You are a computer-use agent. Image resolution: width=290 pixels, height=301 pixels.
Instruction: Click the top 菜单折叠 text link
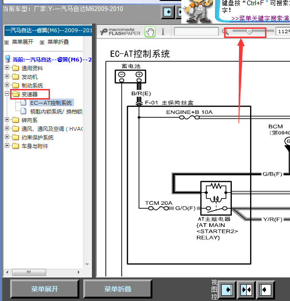pyautogui.click(x=58, y=42)
